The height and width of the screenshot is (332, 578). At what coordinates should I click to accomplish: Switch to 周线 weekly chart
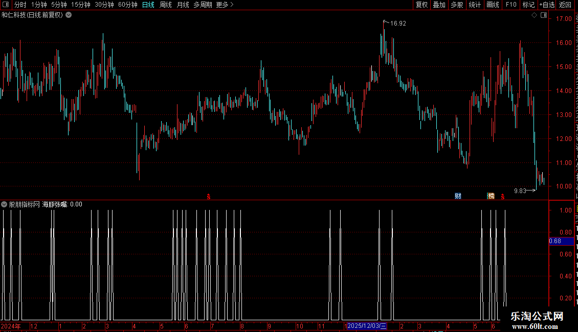[166, 5]
